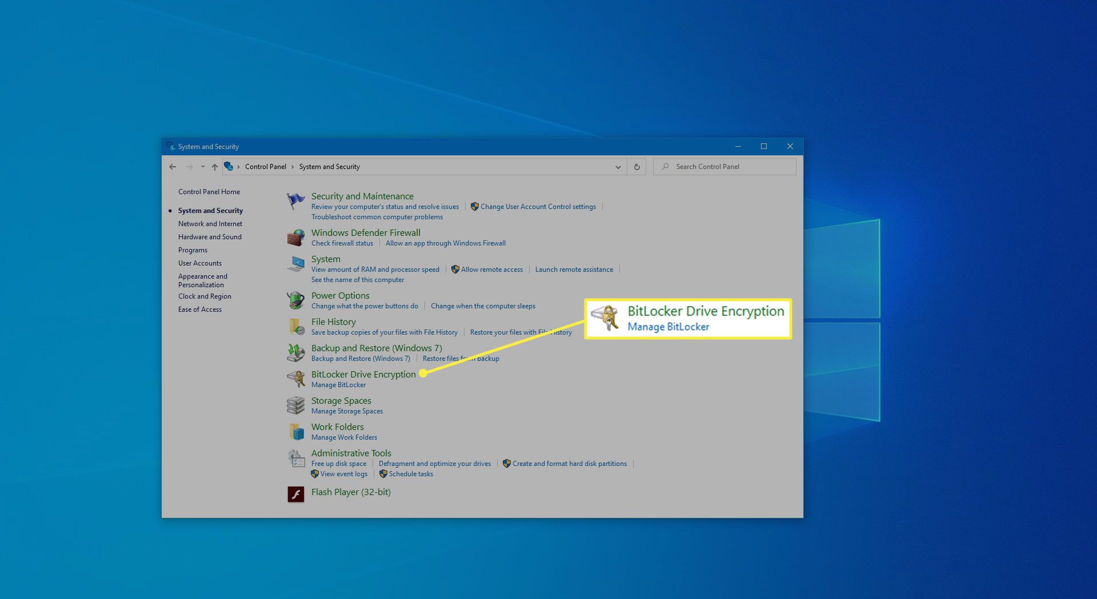The width and height of the screenshot is (1097, 599).
Task: Open Security and Maintenance heading
Action: 362,196
